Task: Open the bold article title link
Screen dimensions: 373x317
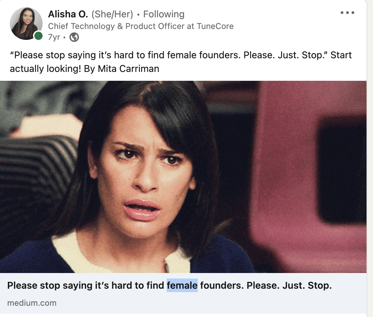Action: click(169, 285)
